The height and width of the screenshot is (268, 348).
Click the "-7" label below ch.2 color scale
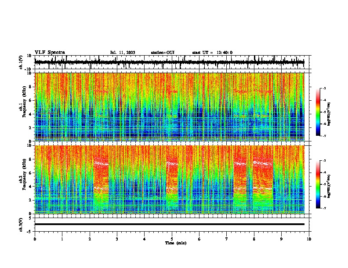click(x=324, y=208)
